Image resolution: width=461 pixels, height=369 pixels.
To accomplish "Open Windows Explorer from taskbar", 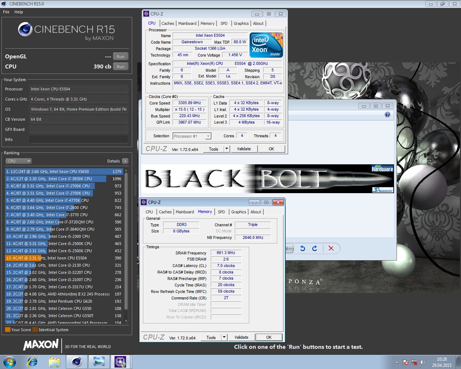I will 54,361.
